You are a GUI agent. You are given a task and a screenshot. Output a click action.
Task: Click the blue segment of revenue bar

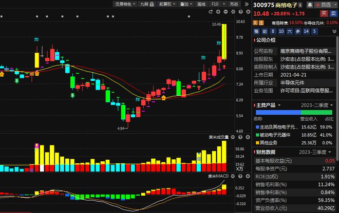coord(278,112)
